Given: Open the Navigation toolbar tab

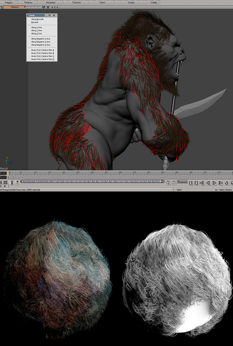Looking at the screenshot, I should [x=51, y=2].
